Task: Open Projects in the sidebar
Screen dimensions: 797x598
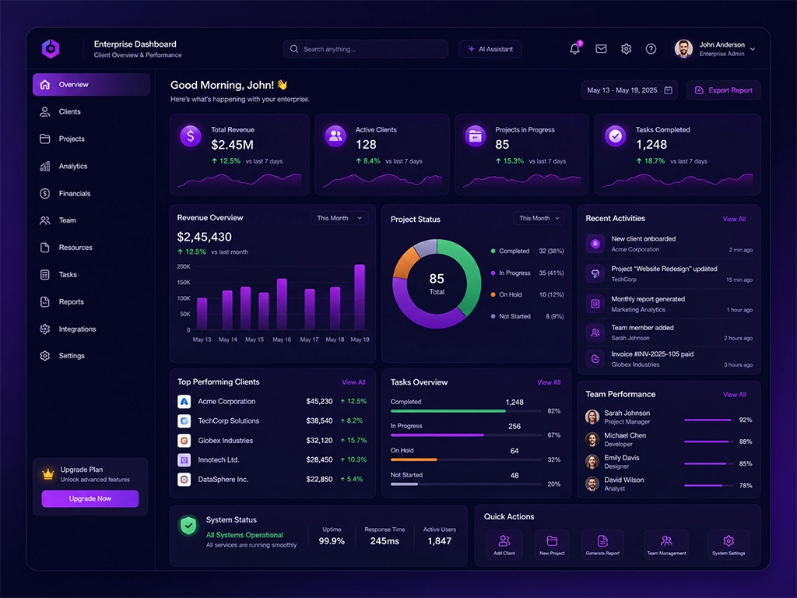Action: [x=92, y=139]
